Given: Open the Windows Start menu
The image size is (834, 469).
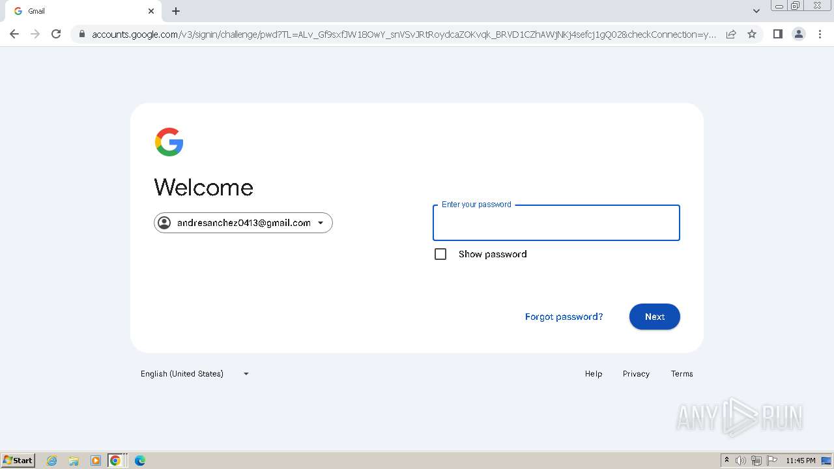Looking at the screenshot, I should pyautogui.click(x=18, y=460).
